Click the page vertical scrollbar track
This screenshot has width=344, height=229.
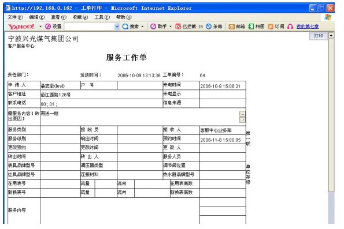pos(331,114)
